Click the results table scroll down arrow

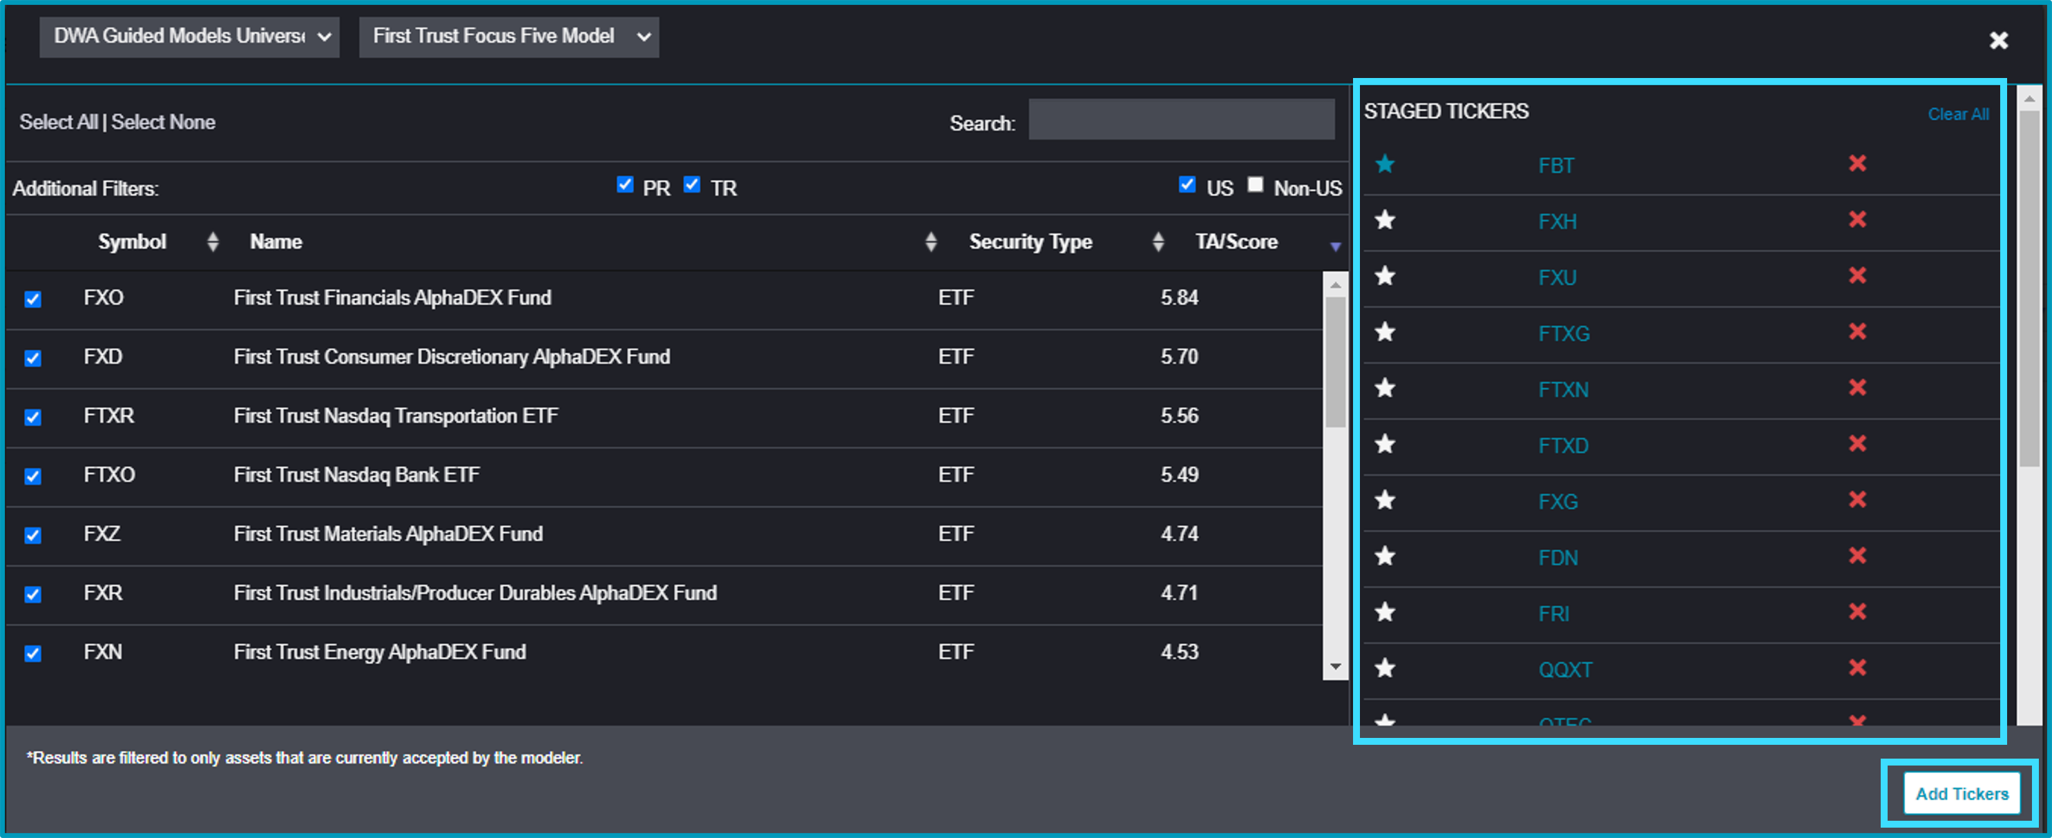[x=1335, y=667]
